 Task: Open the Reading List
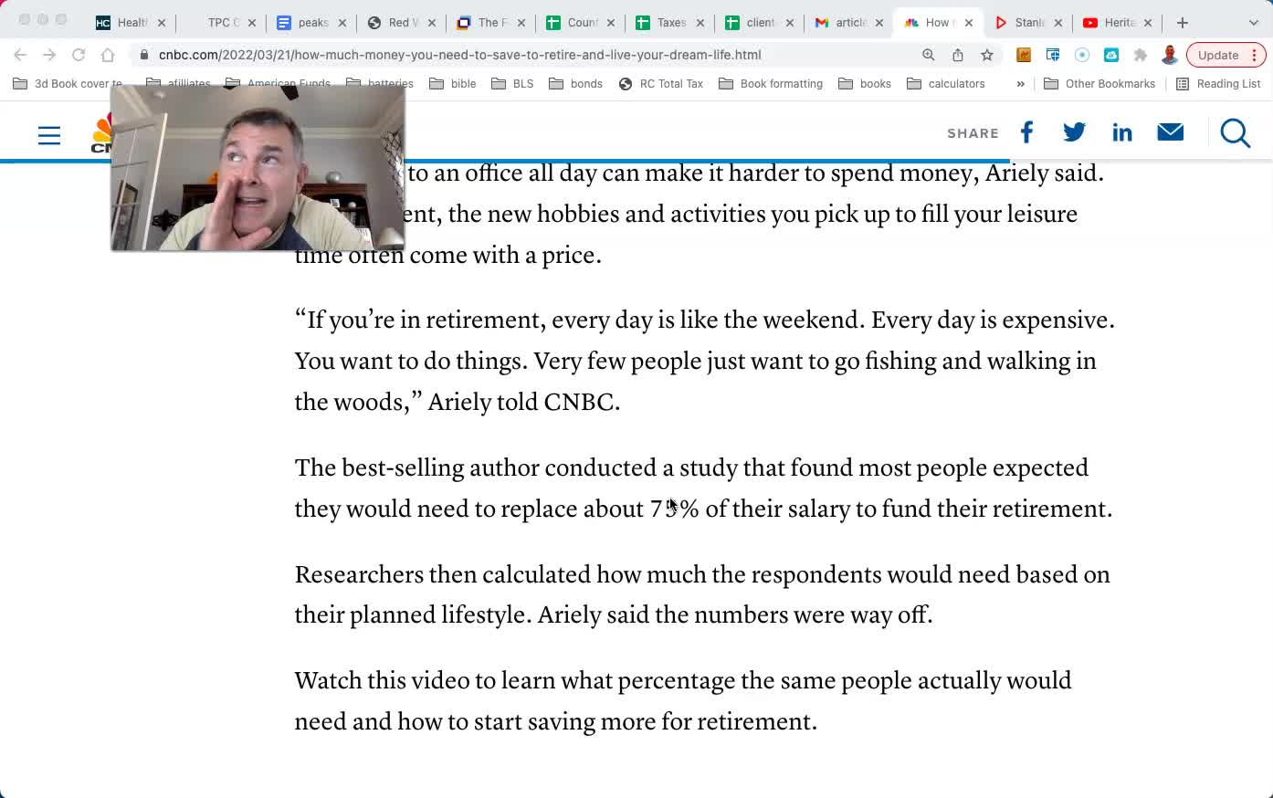pyautogui.click(x=1219, y=84)
